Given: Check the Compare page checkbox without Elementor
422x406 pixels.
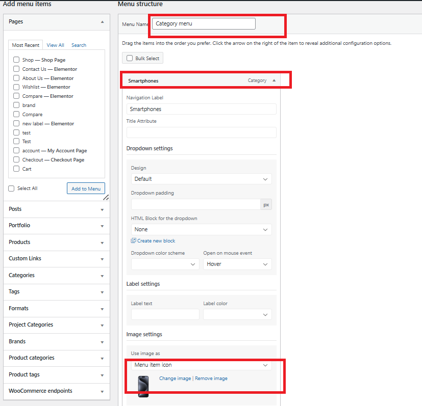Looking at the screenshot, I should 16,114.
